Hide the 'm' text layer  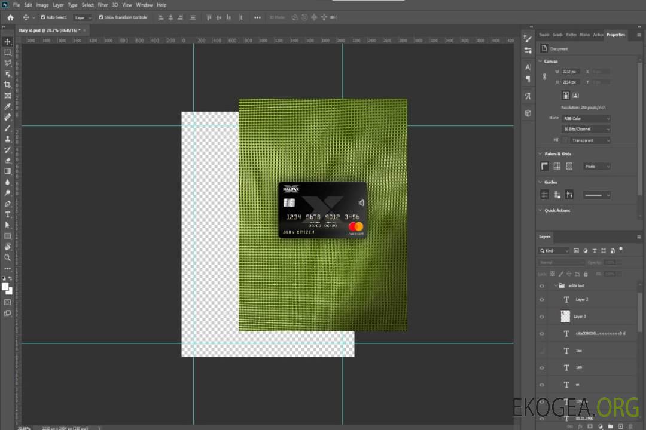click(x=542, y=385)
